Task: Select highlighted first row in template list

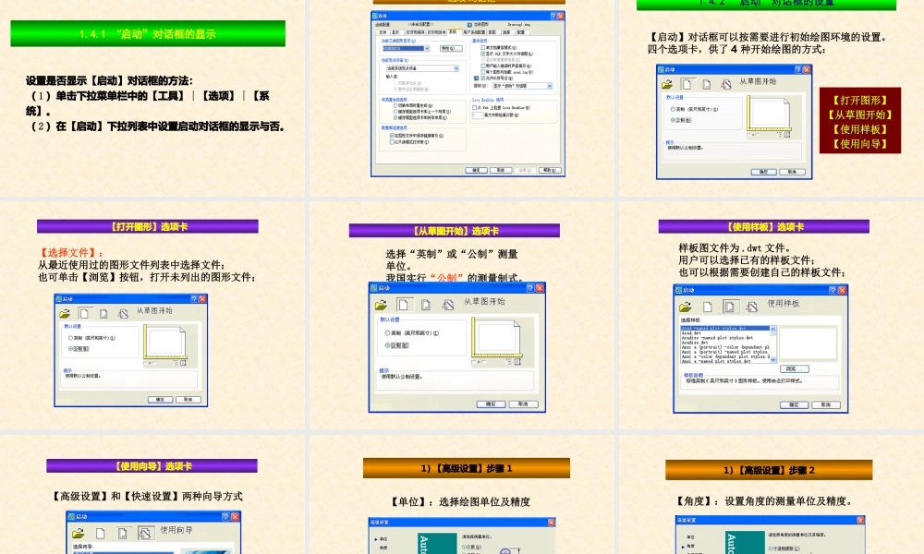Action: pos(724,329)
